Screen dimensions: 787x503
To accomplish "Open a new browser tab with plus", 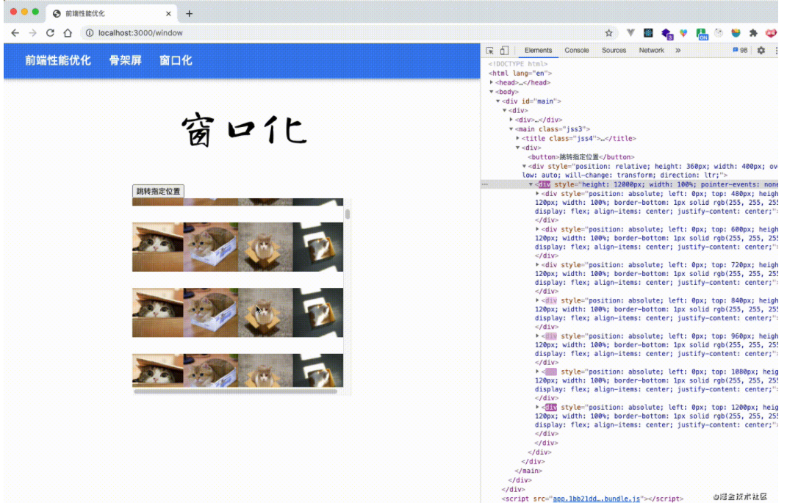I will [x=190, y=13].
